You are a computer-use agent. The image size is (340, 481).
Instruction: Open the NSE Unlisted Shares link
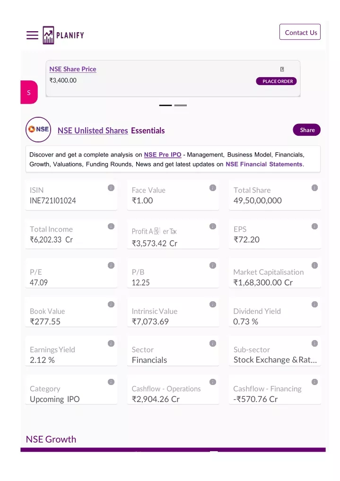click(x=93, y=131)
